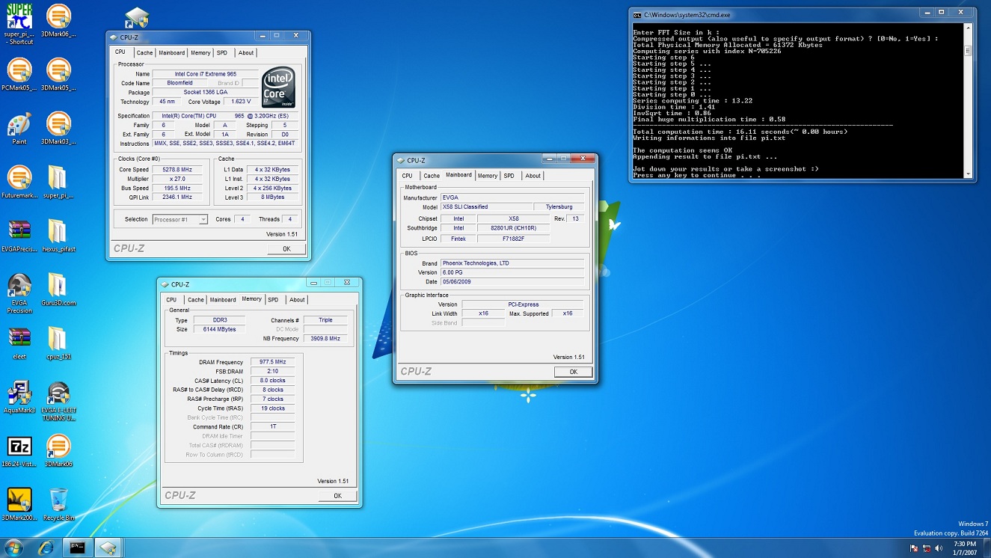The image size is (991, 558).
Task: Open the 3DMark06 shortcut beside 7z archive
Action: click(58, 452)
